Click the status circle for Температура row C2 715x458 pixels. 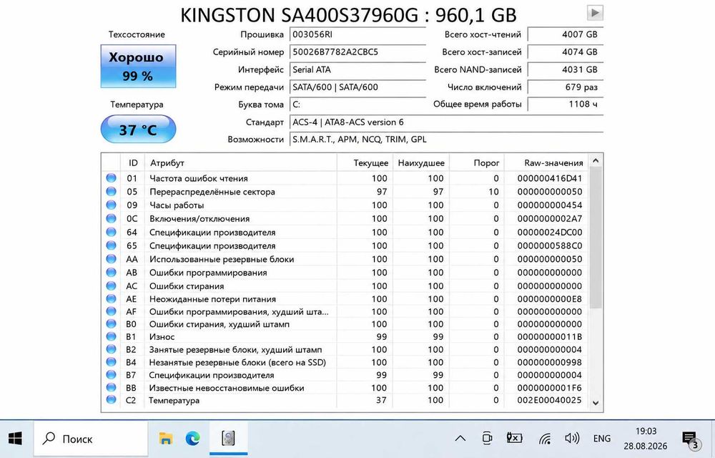tap(111, 400)
